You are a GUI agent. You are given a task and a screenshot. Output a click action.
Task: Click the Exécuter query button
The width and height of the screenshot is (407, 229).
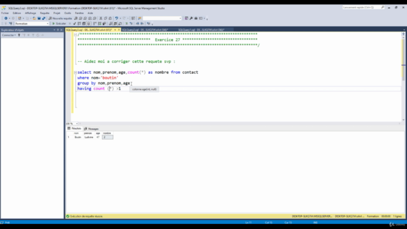coord(59,24)
